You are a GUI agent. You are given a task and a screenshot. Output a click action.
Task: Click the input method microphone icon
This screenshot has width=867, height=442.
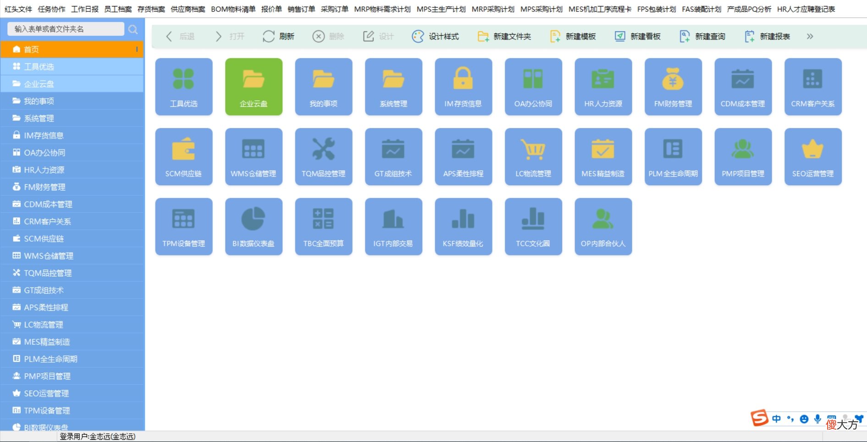[817, 419]
